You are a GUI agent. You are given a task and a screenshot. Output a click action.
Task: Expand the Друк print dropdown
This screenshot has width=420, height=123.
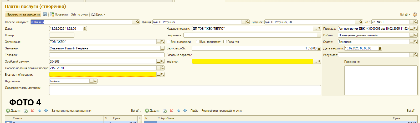click(x=98, y=14)
